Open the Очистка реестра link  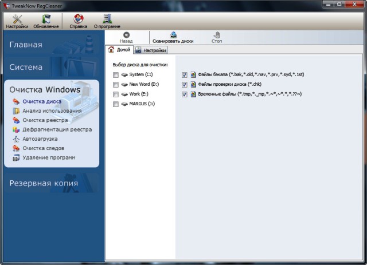(45, 120)
